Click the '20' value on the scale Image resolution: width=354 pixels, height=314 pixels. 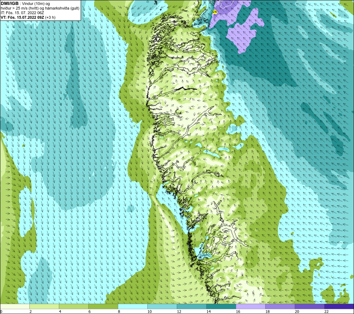point(297,312)
